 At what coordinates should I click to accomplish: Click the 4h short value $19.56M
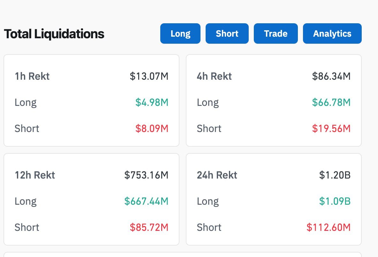(x=331, y=128)
